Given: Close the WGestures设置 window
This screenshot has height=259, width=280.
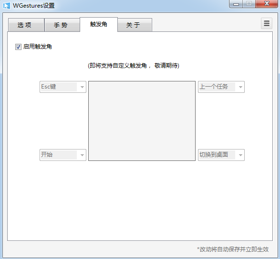Looking at the screenshot, I should [267, 4].
